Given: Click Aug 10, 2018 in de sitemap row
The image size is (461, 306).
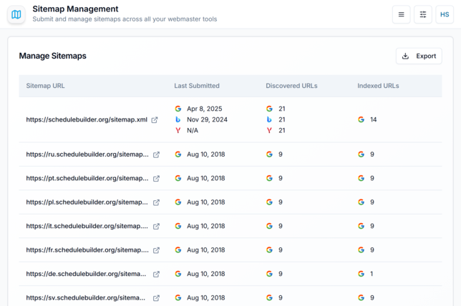Looking at the screenshot, I should tap(206, 274).
